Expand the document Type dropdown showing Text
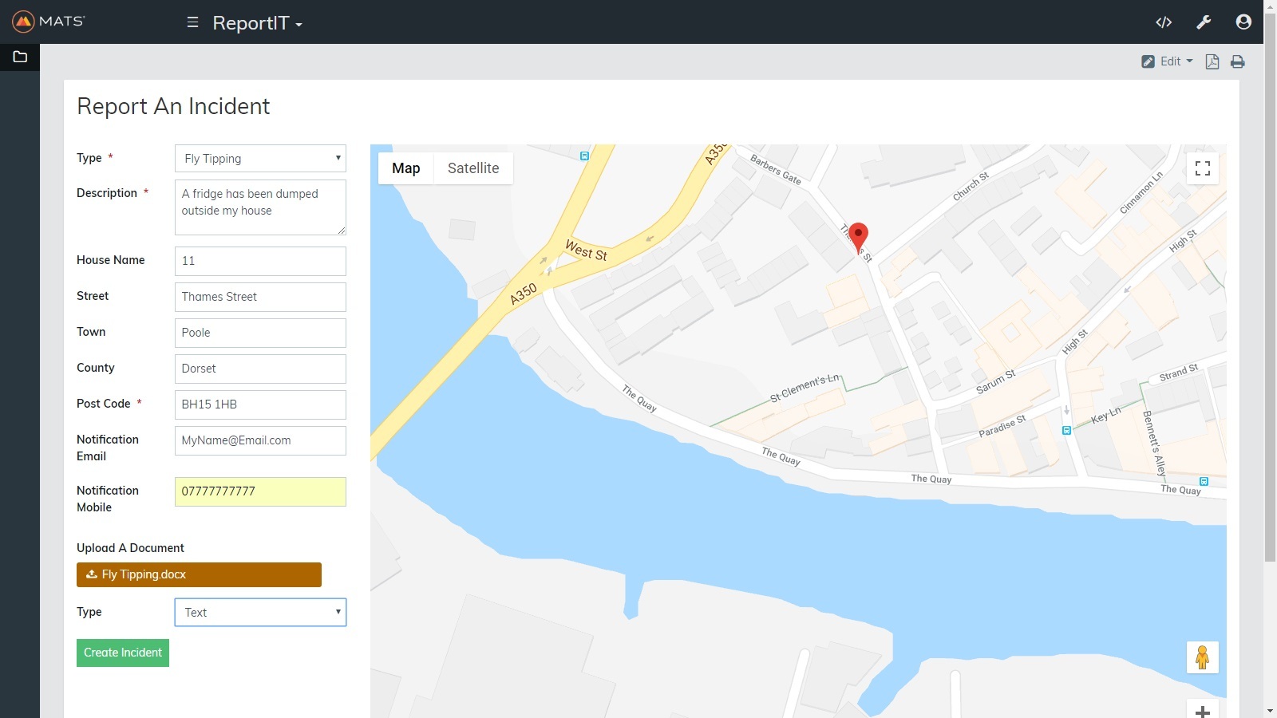1277x718 pixels. click(260, 613)
